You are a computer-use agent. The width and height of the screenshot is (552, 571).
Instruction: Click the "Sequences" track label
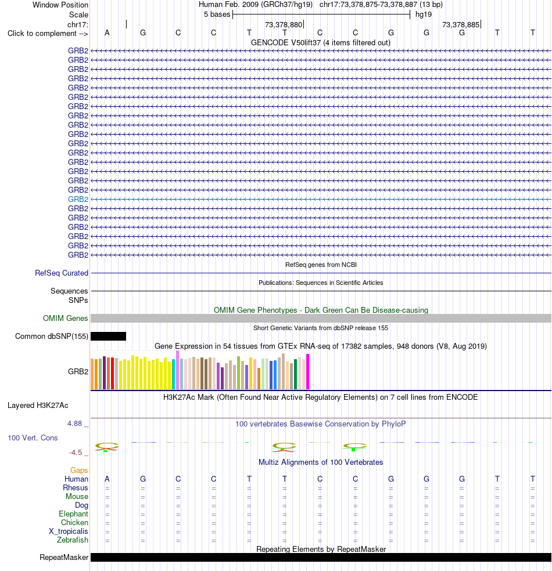click(69, 291)
